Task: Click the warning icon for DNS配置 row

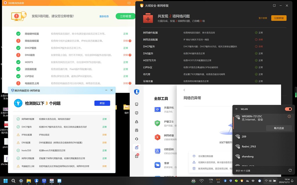Action: [18, 143]
